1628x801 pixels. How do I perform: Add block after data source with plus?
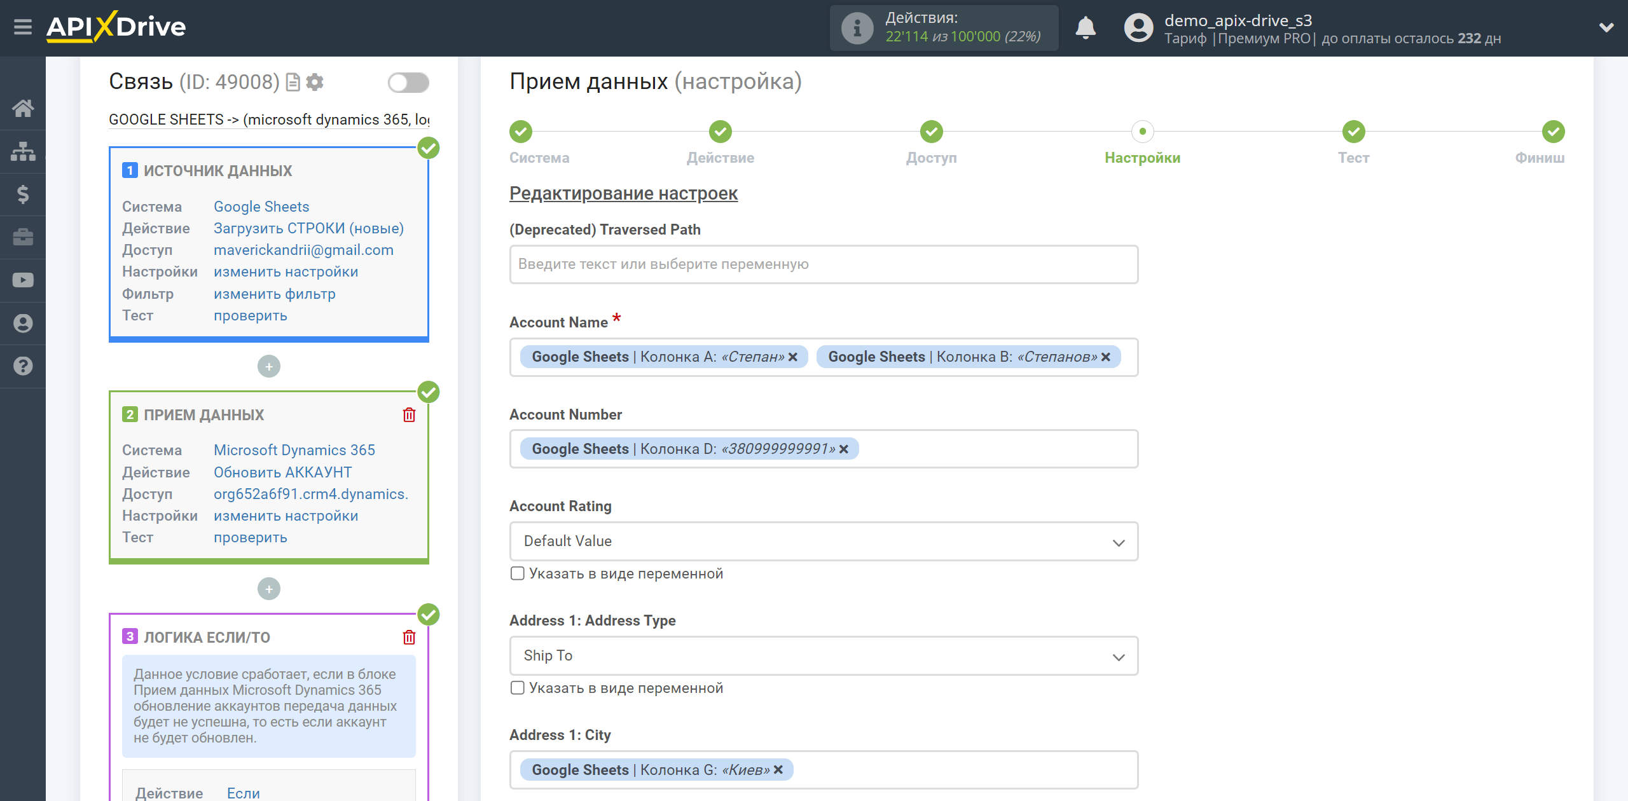(x=268, y=366)
